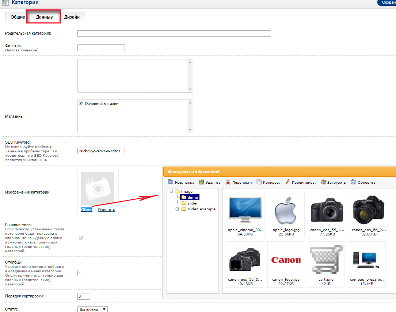Switch to the Общие tab
Viewport: 396px width, 312px height.
pyautogui.click(x=18, y=17)
